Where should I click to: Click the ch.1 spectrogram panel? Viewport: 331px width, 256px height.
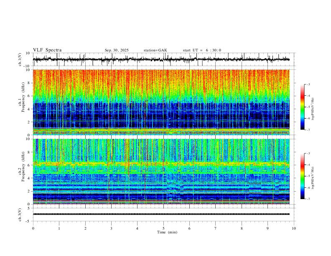tap(161, 102)
